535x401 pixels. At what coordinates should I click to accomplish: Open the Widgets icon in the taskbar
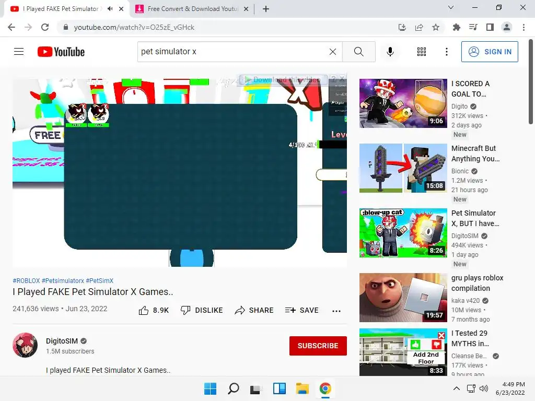click(280, 388)
